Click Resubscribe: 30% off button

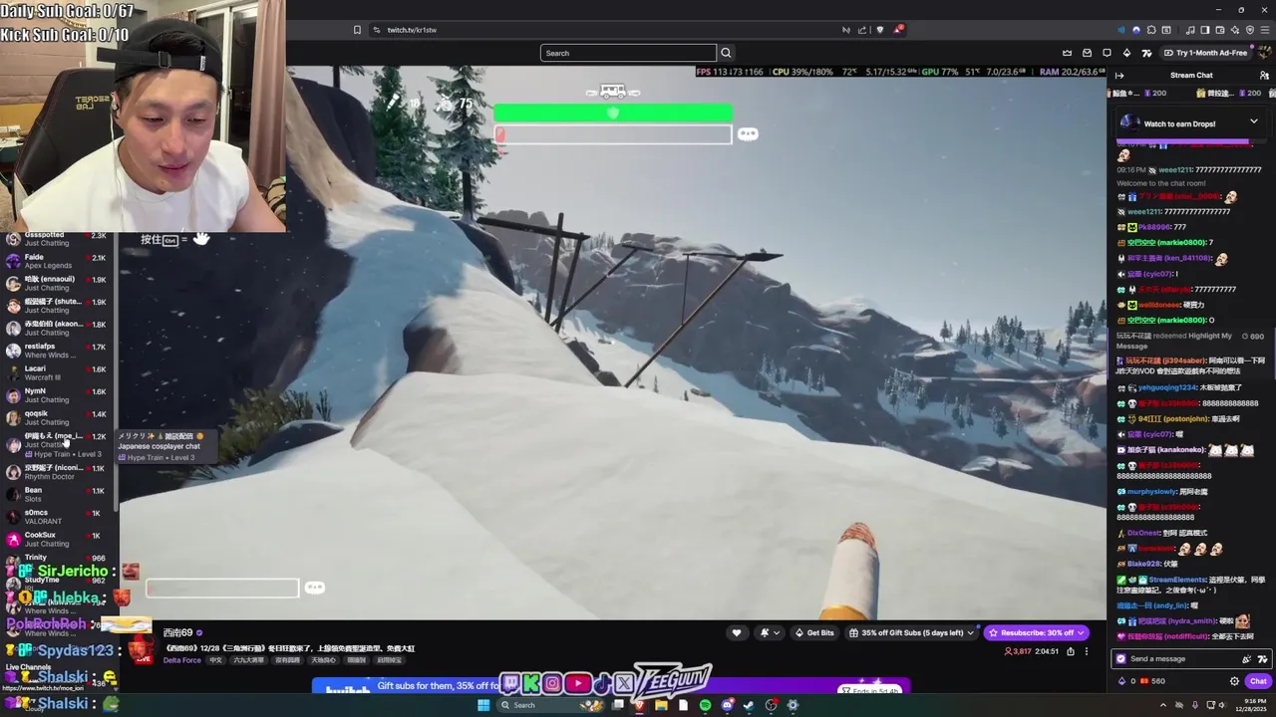point(1036,632)
